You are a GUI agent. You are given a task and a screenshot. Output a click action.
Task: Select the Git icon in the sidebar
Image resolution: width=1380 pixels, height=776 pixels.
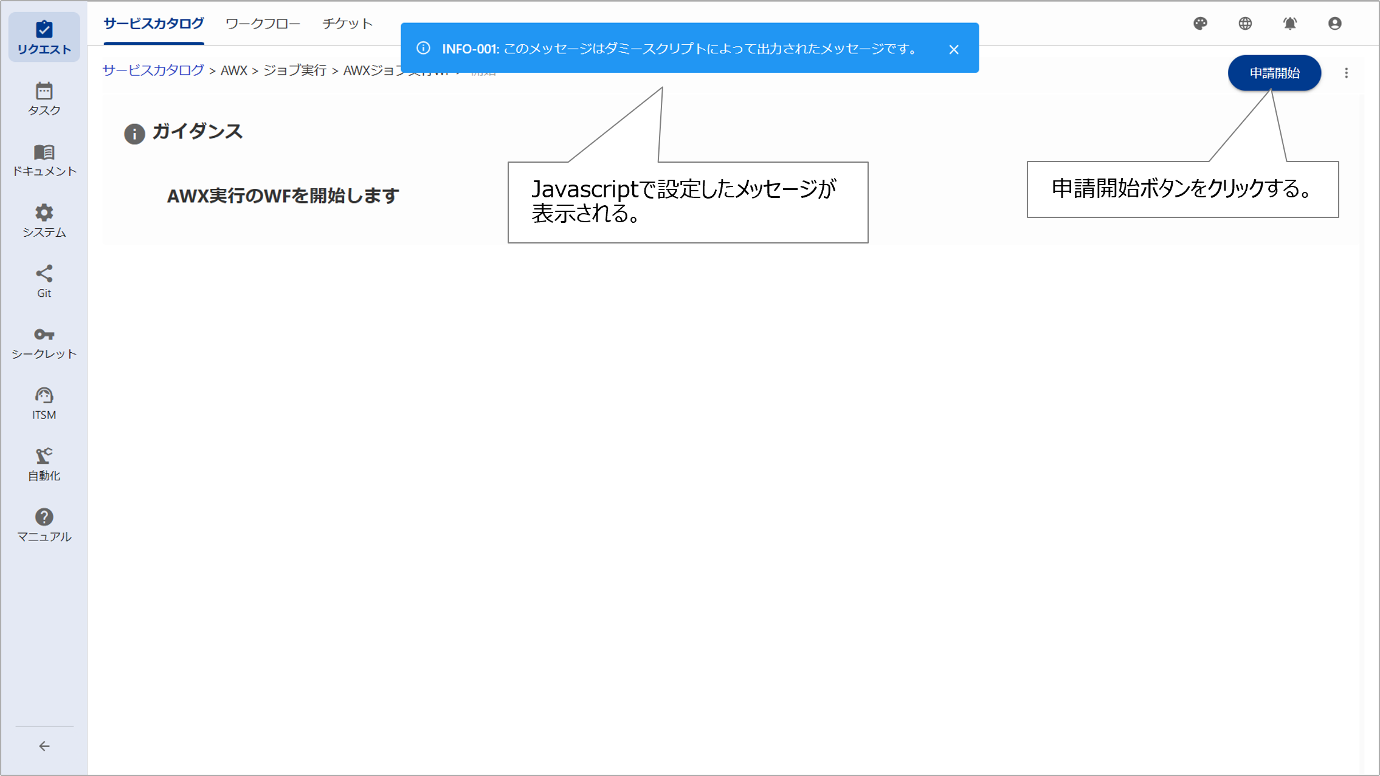point(44,280)
